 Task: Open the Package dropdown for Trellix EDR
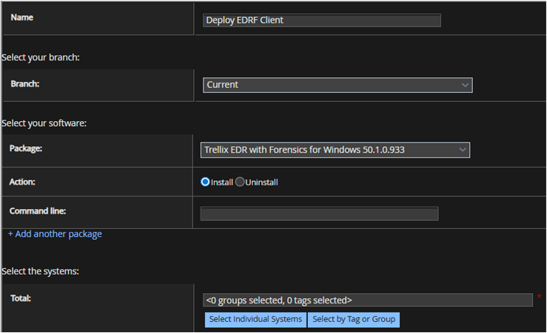pos(335,150)
